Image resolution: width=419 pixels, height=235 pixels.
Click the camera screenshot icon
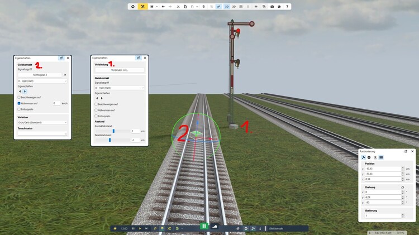272,7
